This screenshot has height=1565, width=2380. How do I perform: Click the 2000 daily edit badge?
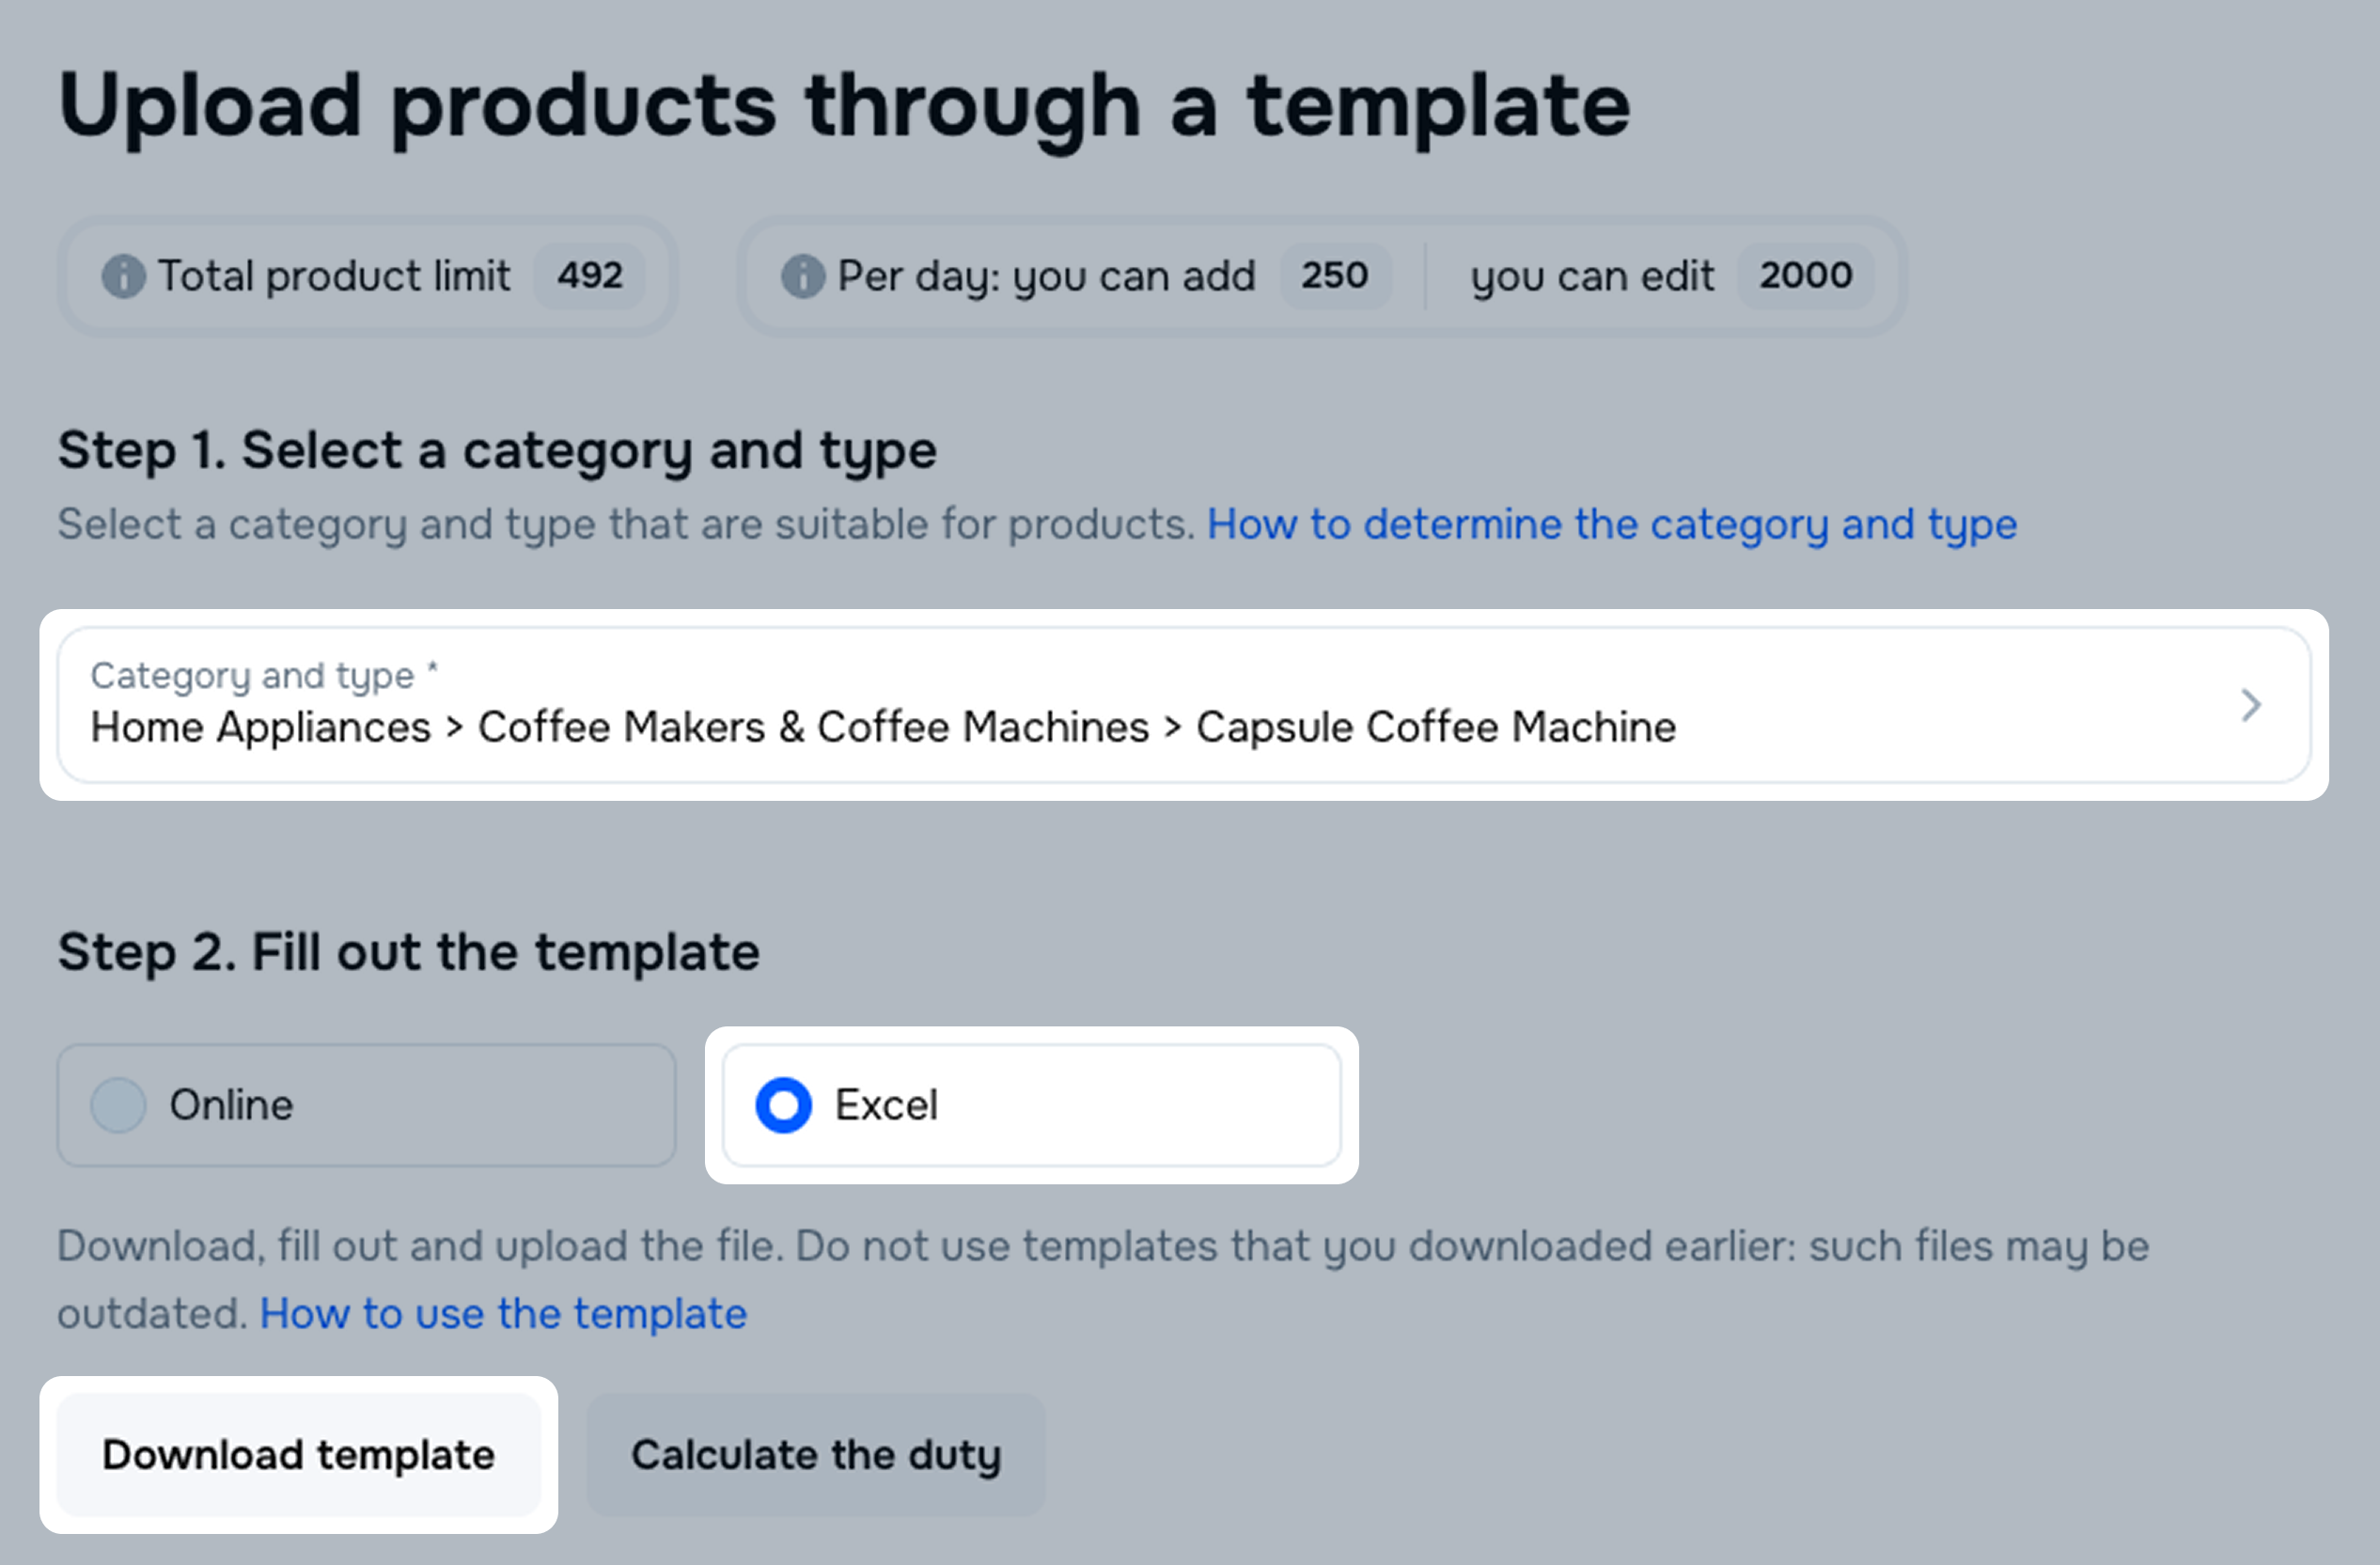(1805, 276)
